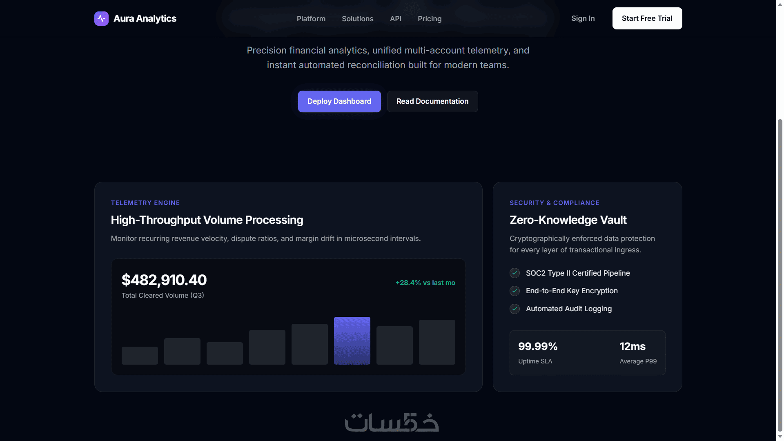784x441 pixels.
Task: Click the Sign In link
Action: pos(583,18)
